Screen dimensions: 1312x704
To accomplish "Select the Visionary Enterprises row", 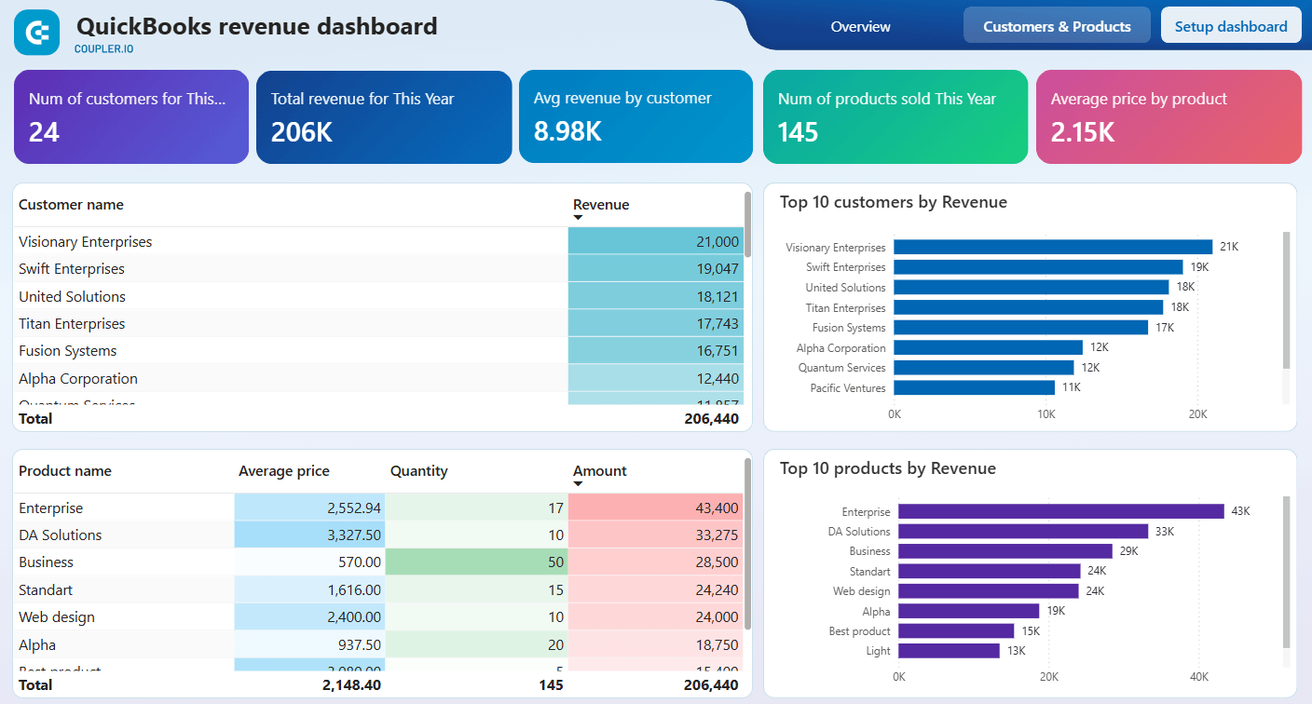I will click(280, 241).
